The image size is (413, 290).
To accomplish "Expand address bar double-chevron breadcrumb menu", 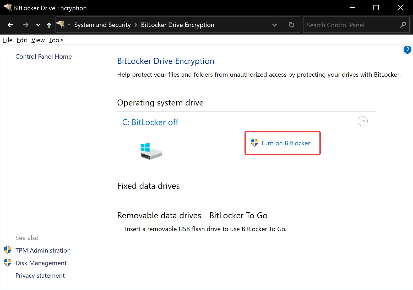I will point(69,25).
